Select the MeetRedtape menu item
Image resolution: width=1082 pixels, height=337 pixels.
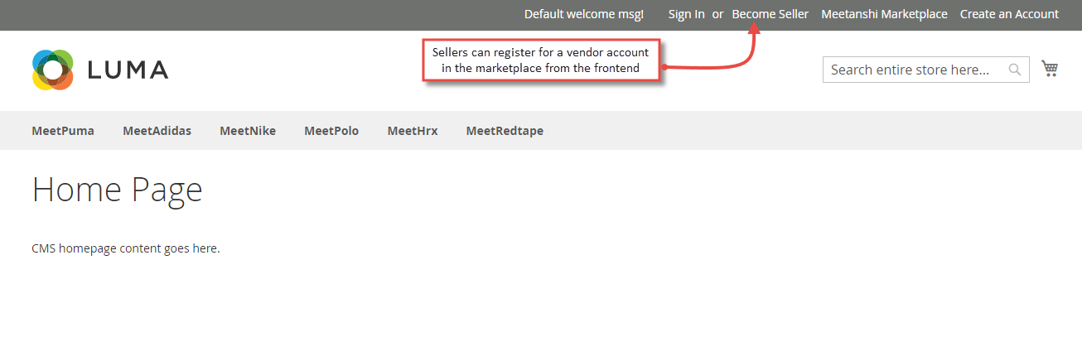[x=505, y=131]
